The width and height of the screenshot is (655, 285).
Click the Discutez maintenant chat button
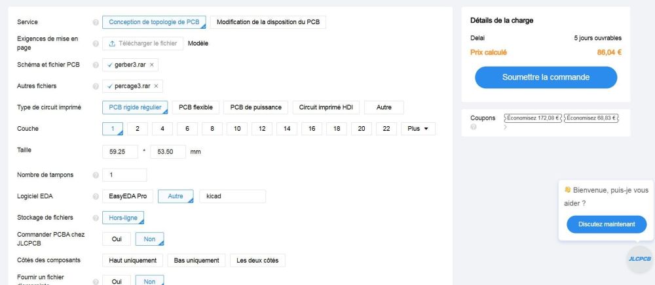pos(607,224)
